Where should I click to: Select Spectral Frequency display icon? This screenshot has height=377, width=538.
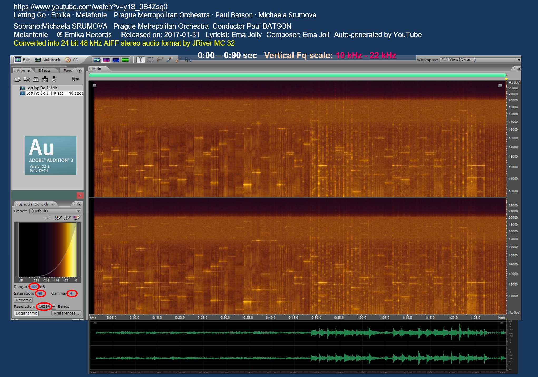[106, 60]
